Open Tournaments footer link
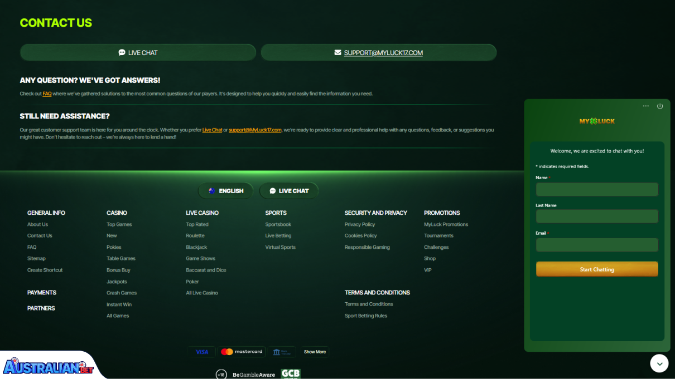Image resolution: width=675 pixels, height=379 pixels. (x=438, y=235)
